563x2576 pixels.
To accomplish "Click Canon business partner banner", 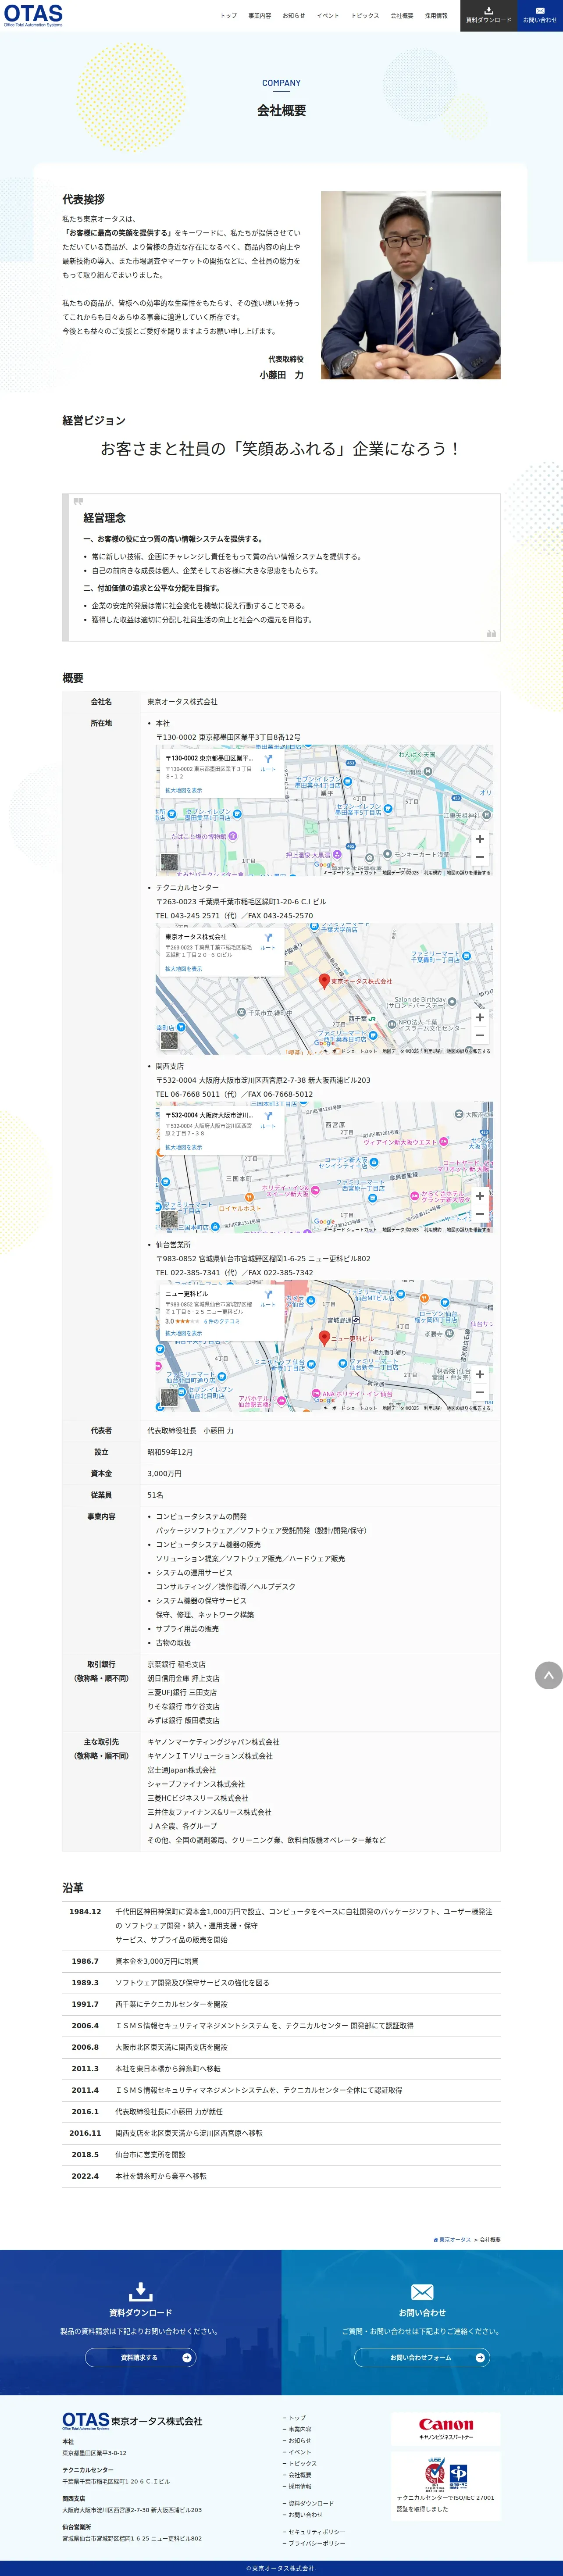I will 446,2429.
